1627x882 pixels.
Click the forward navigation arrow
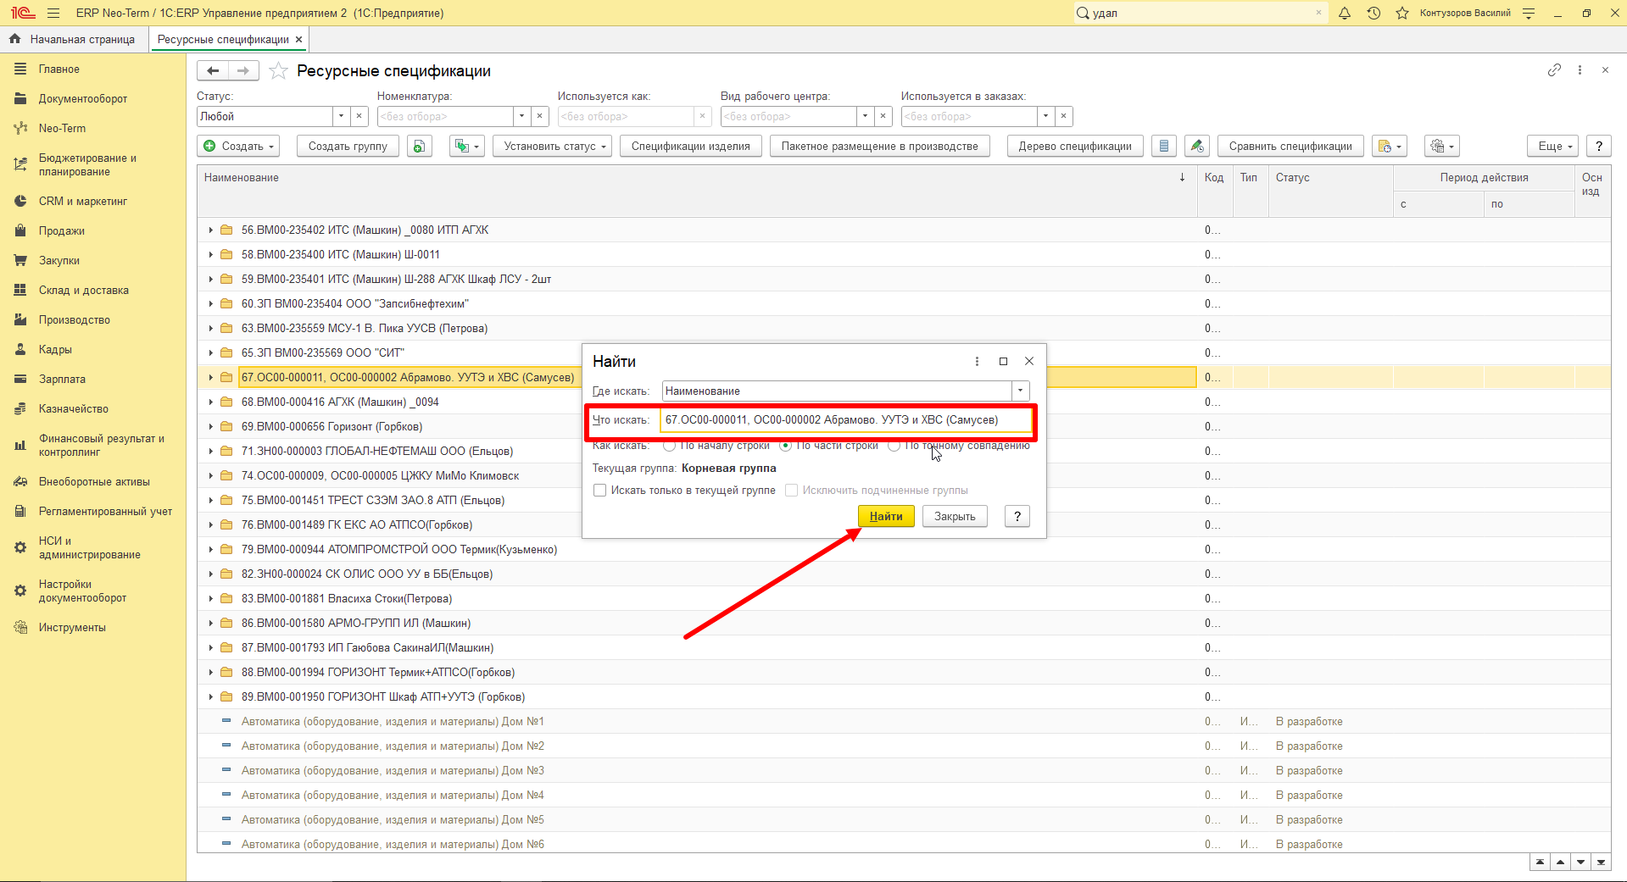coord(243,71)
